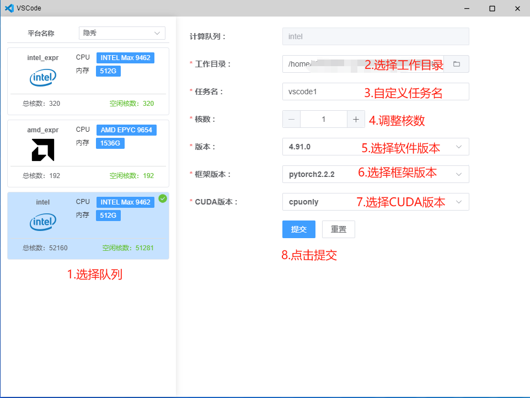This screenshot has height=398, width=530.
Task: Close the VSCode window
Action: pos(517,8)
